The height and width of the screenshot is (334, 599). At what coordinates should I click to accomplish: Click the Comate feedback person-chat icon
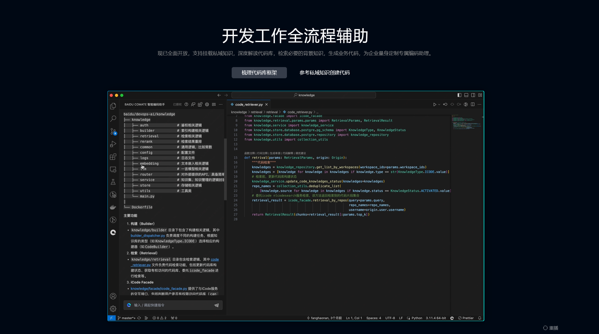[193, 104]
